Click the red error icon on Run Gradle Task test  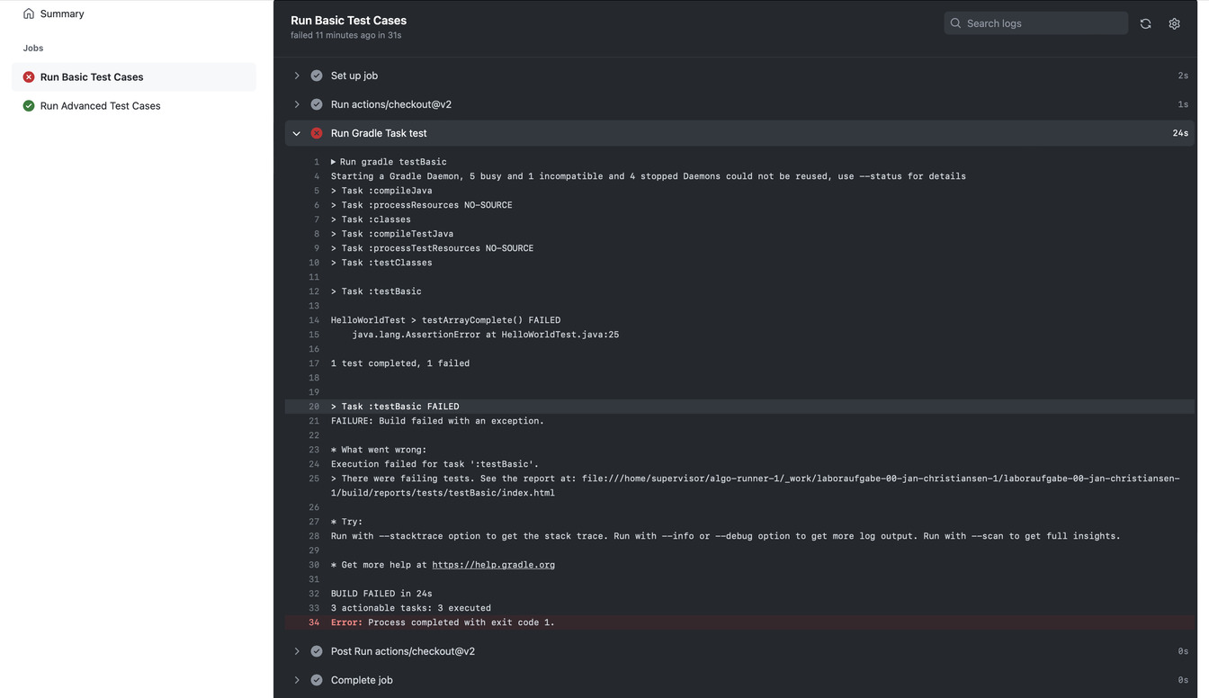(317, 133)
